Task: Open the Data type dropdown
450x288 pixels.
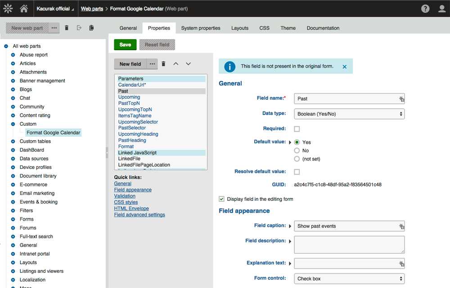Action: 349,114
